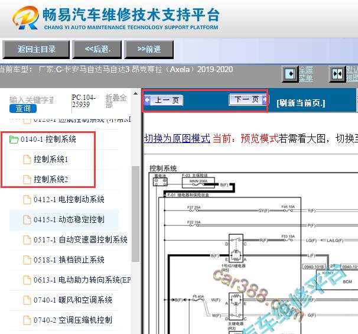The image size is (358, 334).
Task: Click the blue 查询 button
Action: pos(23,108)
